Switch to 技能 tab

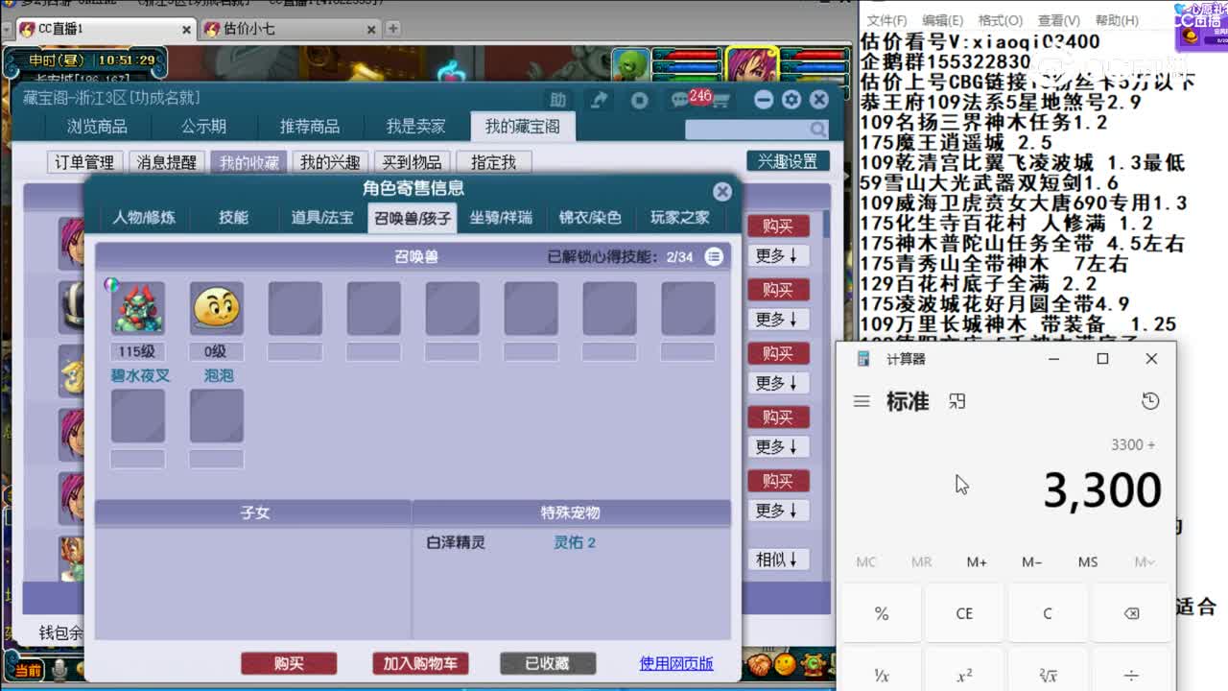click(x=233, y=218)
